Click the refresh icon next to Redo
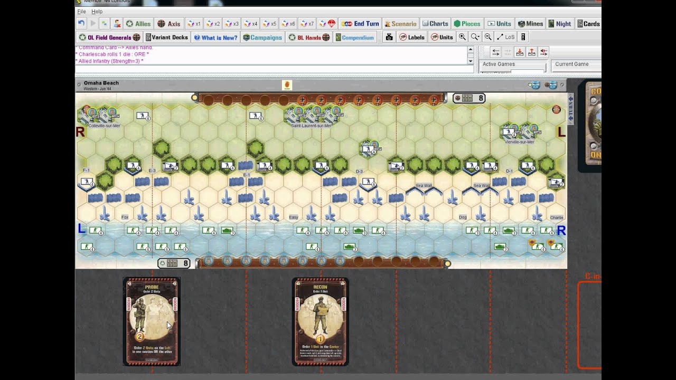Screen dimensions: 676x380 click(105, 24)
